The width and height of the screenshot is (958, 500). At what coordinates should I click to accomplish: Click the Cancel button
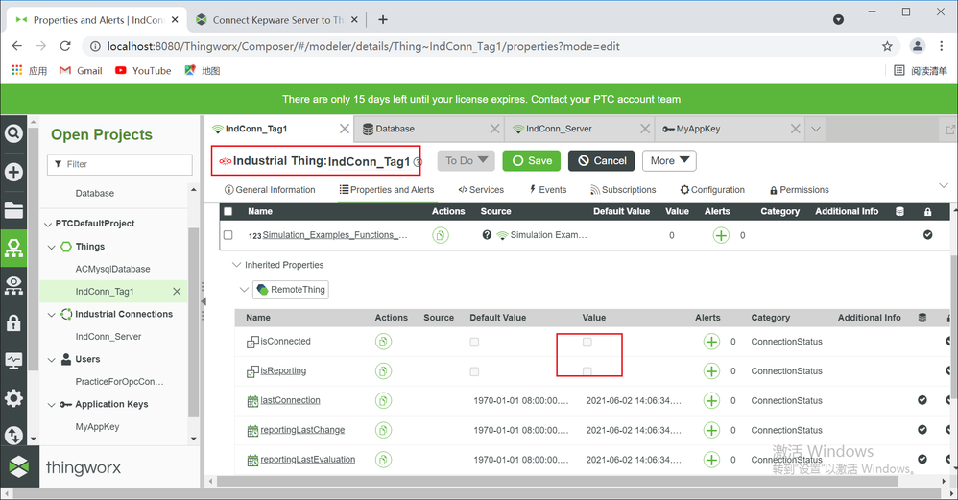602,160
